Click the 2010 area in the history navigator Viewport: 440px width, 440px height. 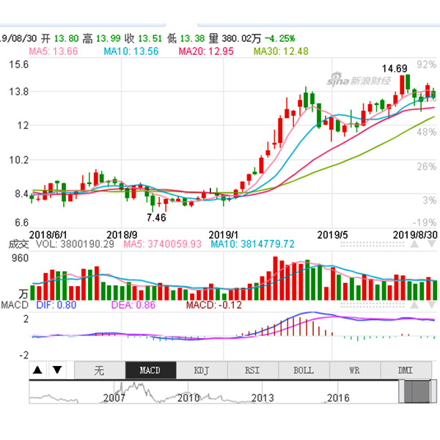click(x=188, y=397)
